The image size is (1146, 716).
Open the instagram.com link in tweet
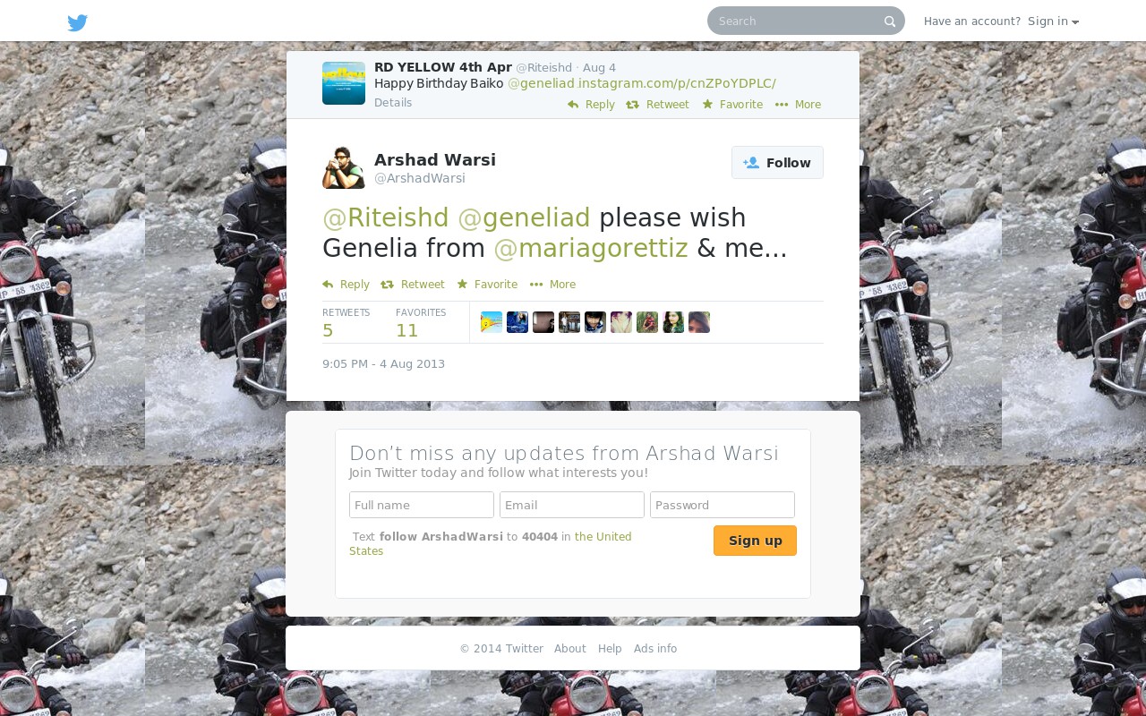677,83
